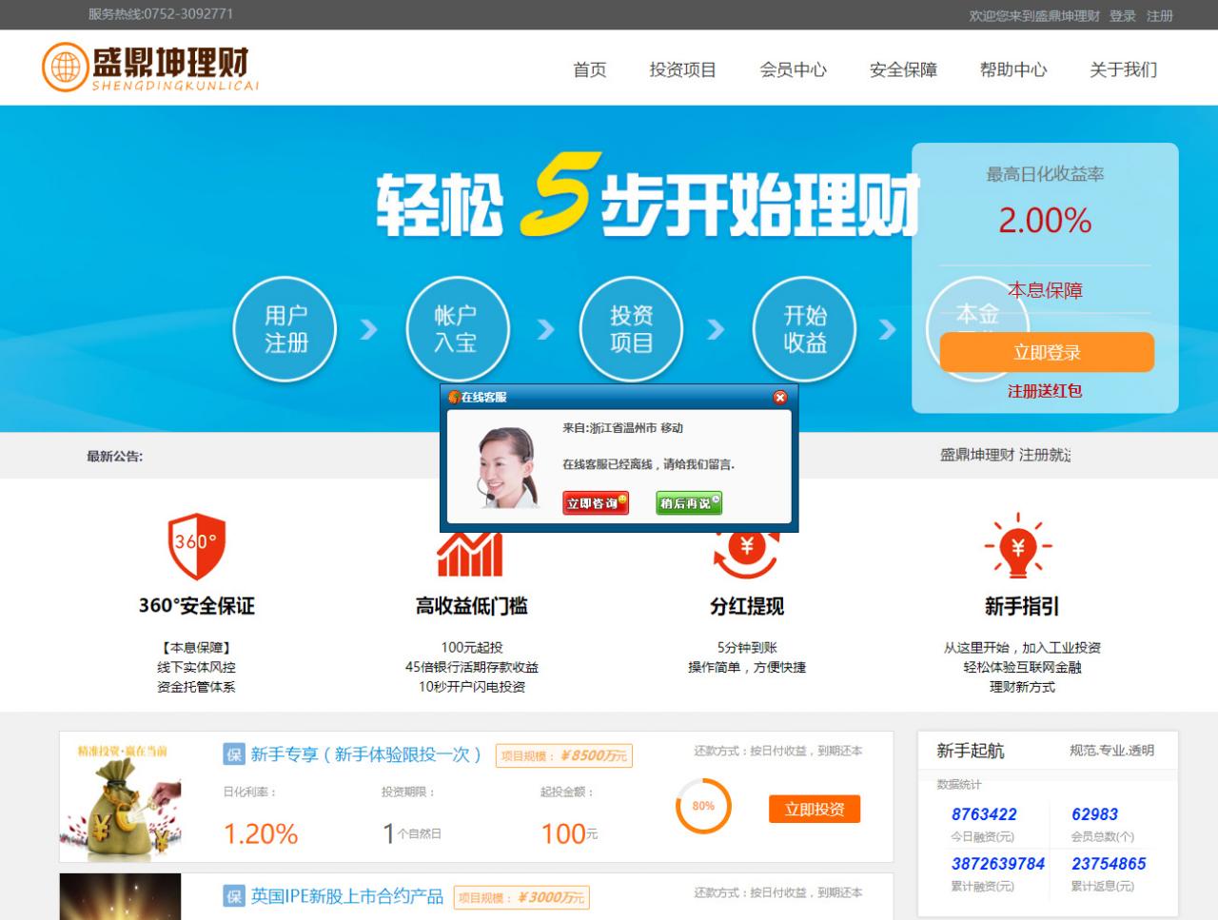1218x920 pixels.
Task: Open the 会员中心 menu
Action: coord(794,69)
